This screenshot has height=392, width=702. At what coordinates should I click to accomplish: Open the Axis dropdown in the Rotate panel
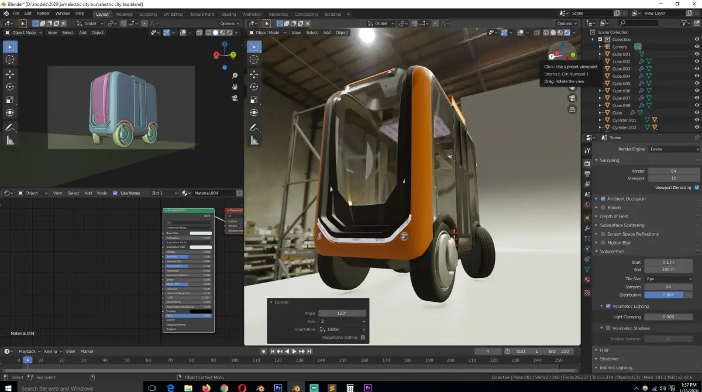pyautogui.click(x=342, y=321)
